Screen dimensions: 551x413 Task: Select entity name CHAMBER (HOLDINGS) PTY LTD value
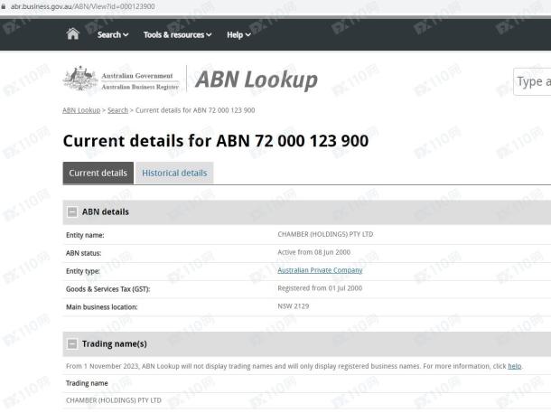coord(325,234)
